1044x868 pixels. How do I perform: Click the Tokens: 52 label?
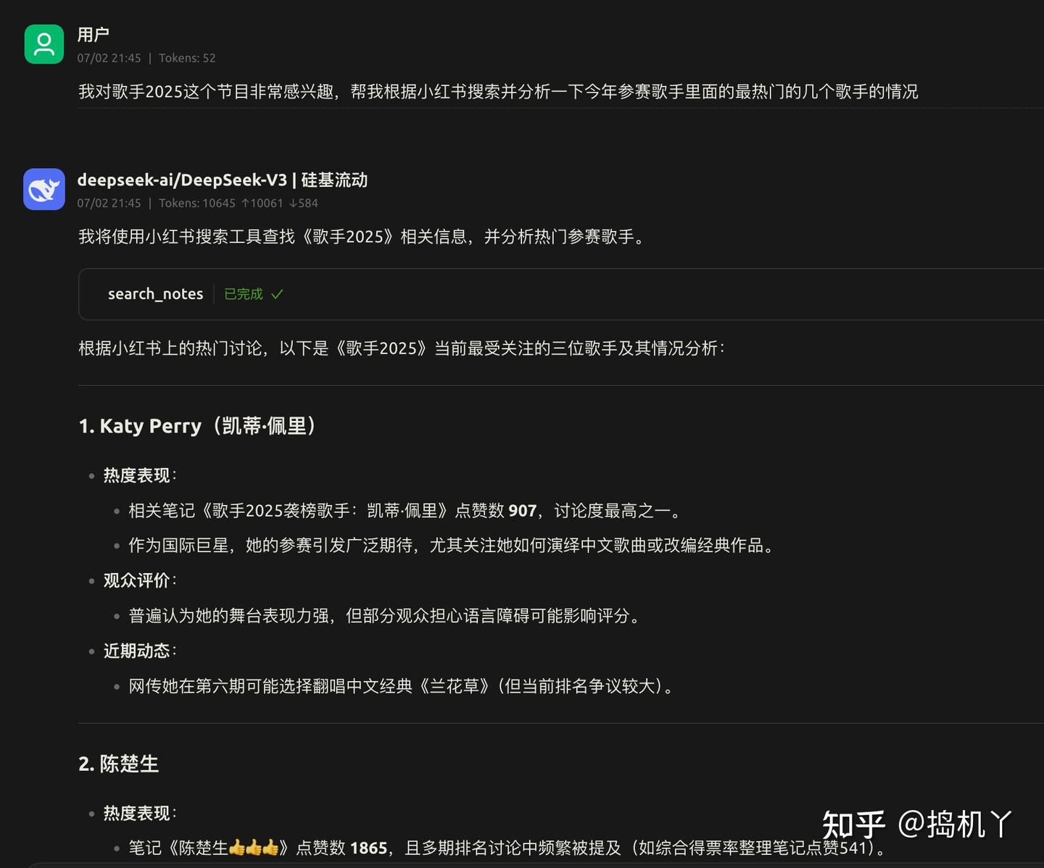187,58
